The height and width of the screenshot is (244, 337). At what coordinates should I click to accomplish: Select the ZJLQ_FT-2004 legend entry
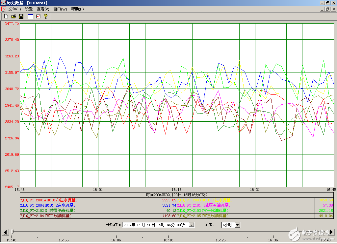pos(49,205)
